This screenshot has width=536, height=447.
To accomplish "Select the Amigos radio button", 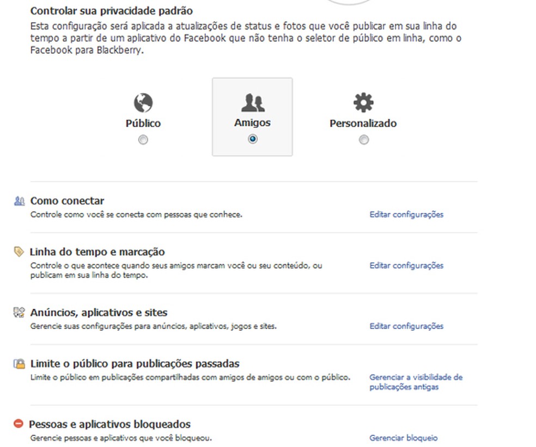I will 252,139.
